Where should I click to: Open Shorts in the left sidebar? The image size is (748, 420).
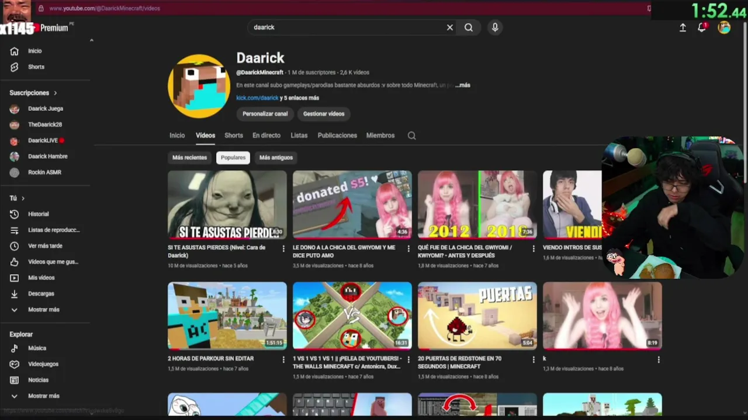click(x=36, y=67)
